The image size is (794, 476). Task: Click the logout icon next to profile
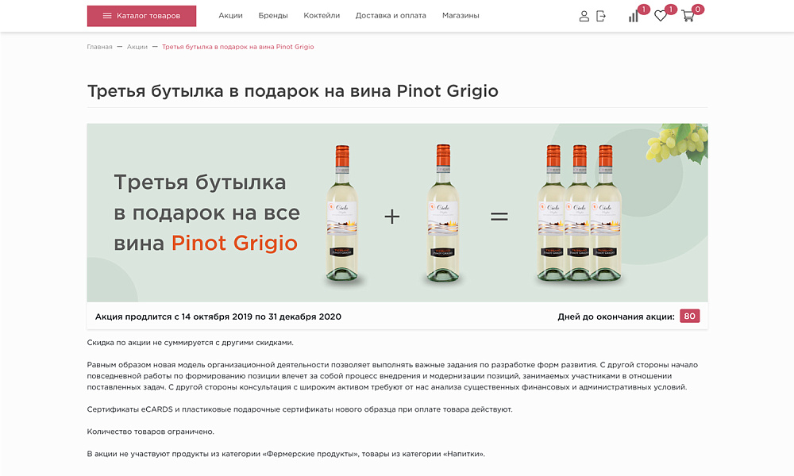point(601,15)
